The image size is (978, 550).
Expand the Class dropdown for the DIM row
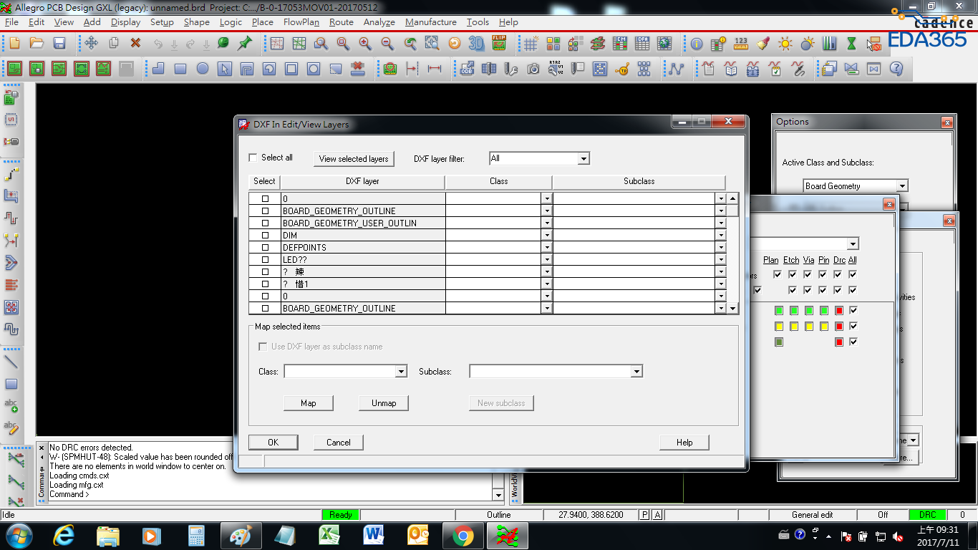click(547, 236)
